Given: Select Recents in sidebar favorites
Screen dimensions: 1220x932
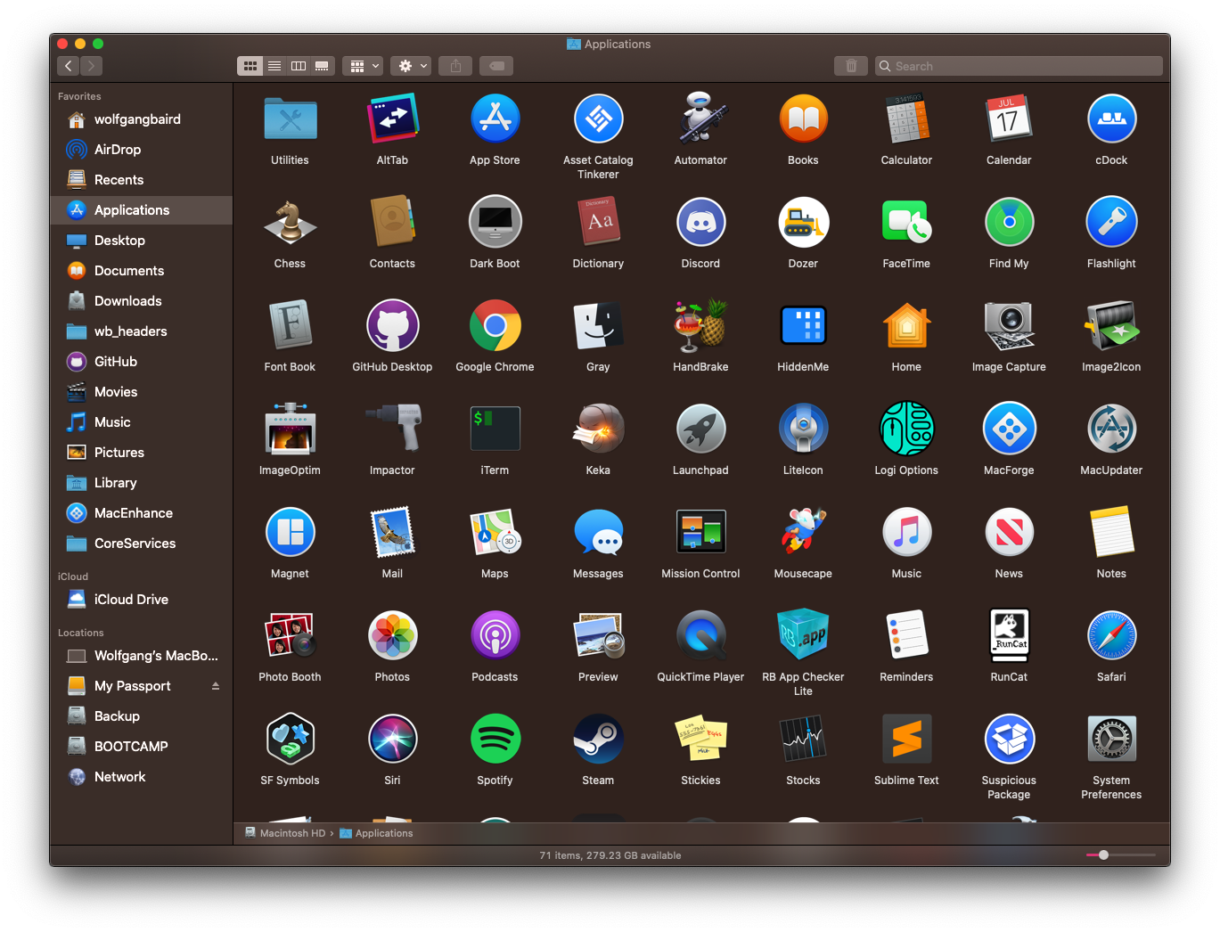Looking at the screenshot, I should pyautogui.click(x=141, y=180).
